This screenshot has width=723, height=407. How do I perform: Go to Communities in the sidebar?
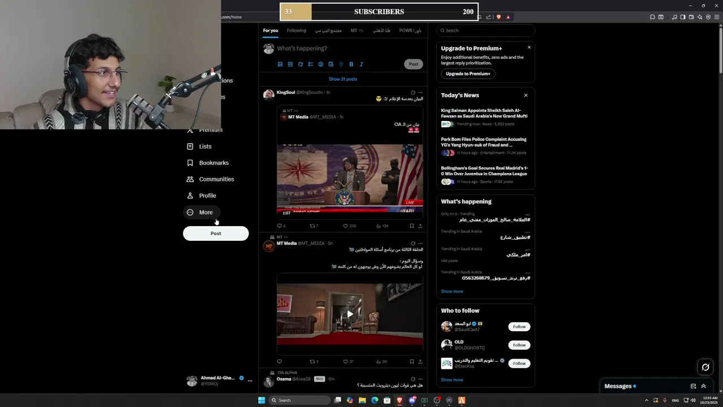pos(210,179)
